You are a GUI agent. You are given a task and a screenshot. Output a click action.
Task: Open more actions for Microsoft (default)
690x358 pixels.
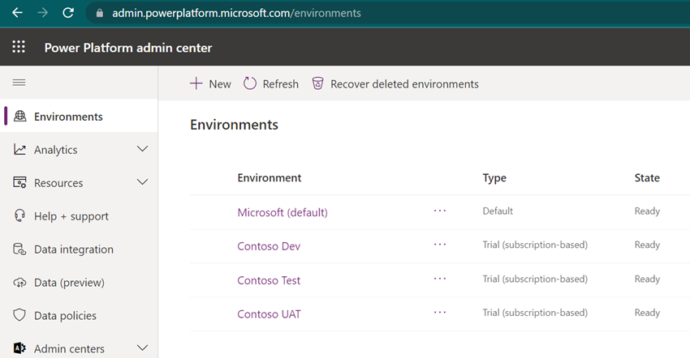point(440,211)
